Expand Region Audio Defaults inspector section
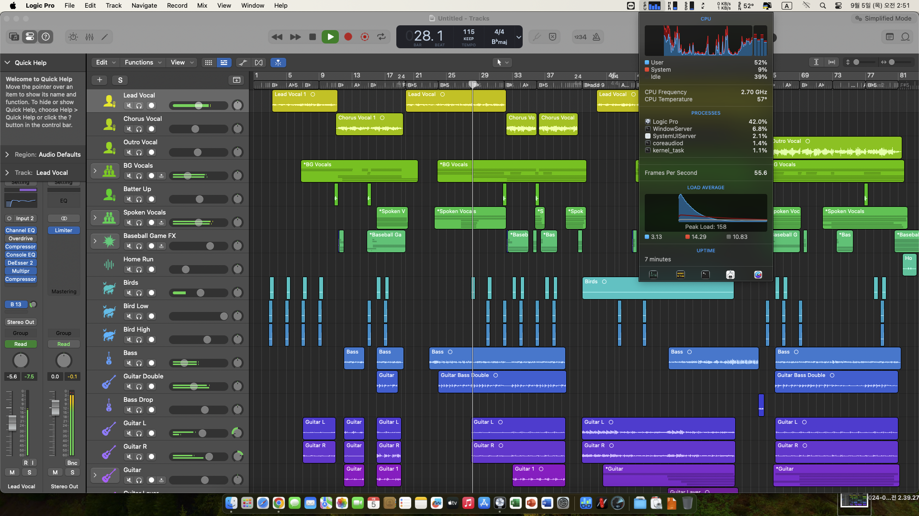The height and width of the screenshot is (516, 919). [x=7, y=154]
